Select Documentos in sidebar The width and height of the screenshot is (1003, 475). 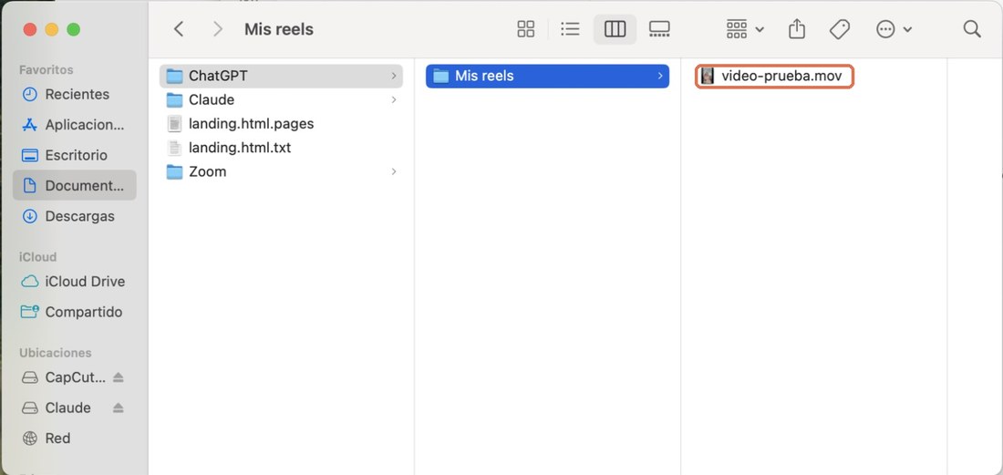[74, 185]
